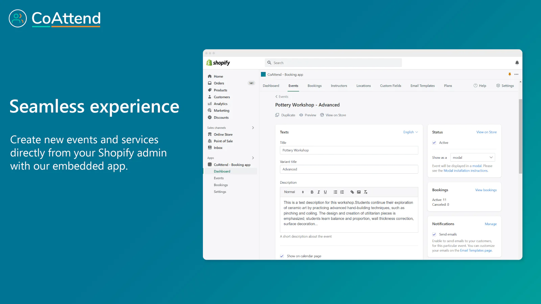Insert an image in description
541x304 pixels.
coord(359,192)
